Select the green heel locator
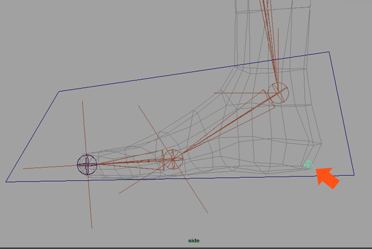The height and width of the screenshot is (249, 372). click(308, 164)
